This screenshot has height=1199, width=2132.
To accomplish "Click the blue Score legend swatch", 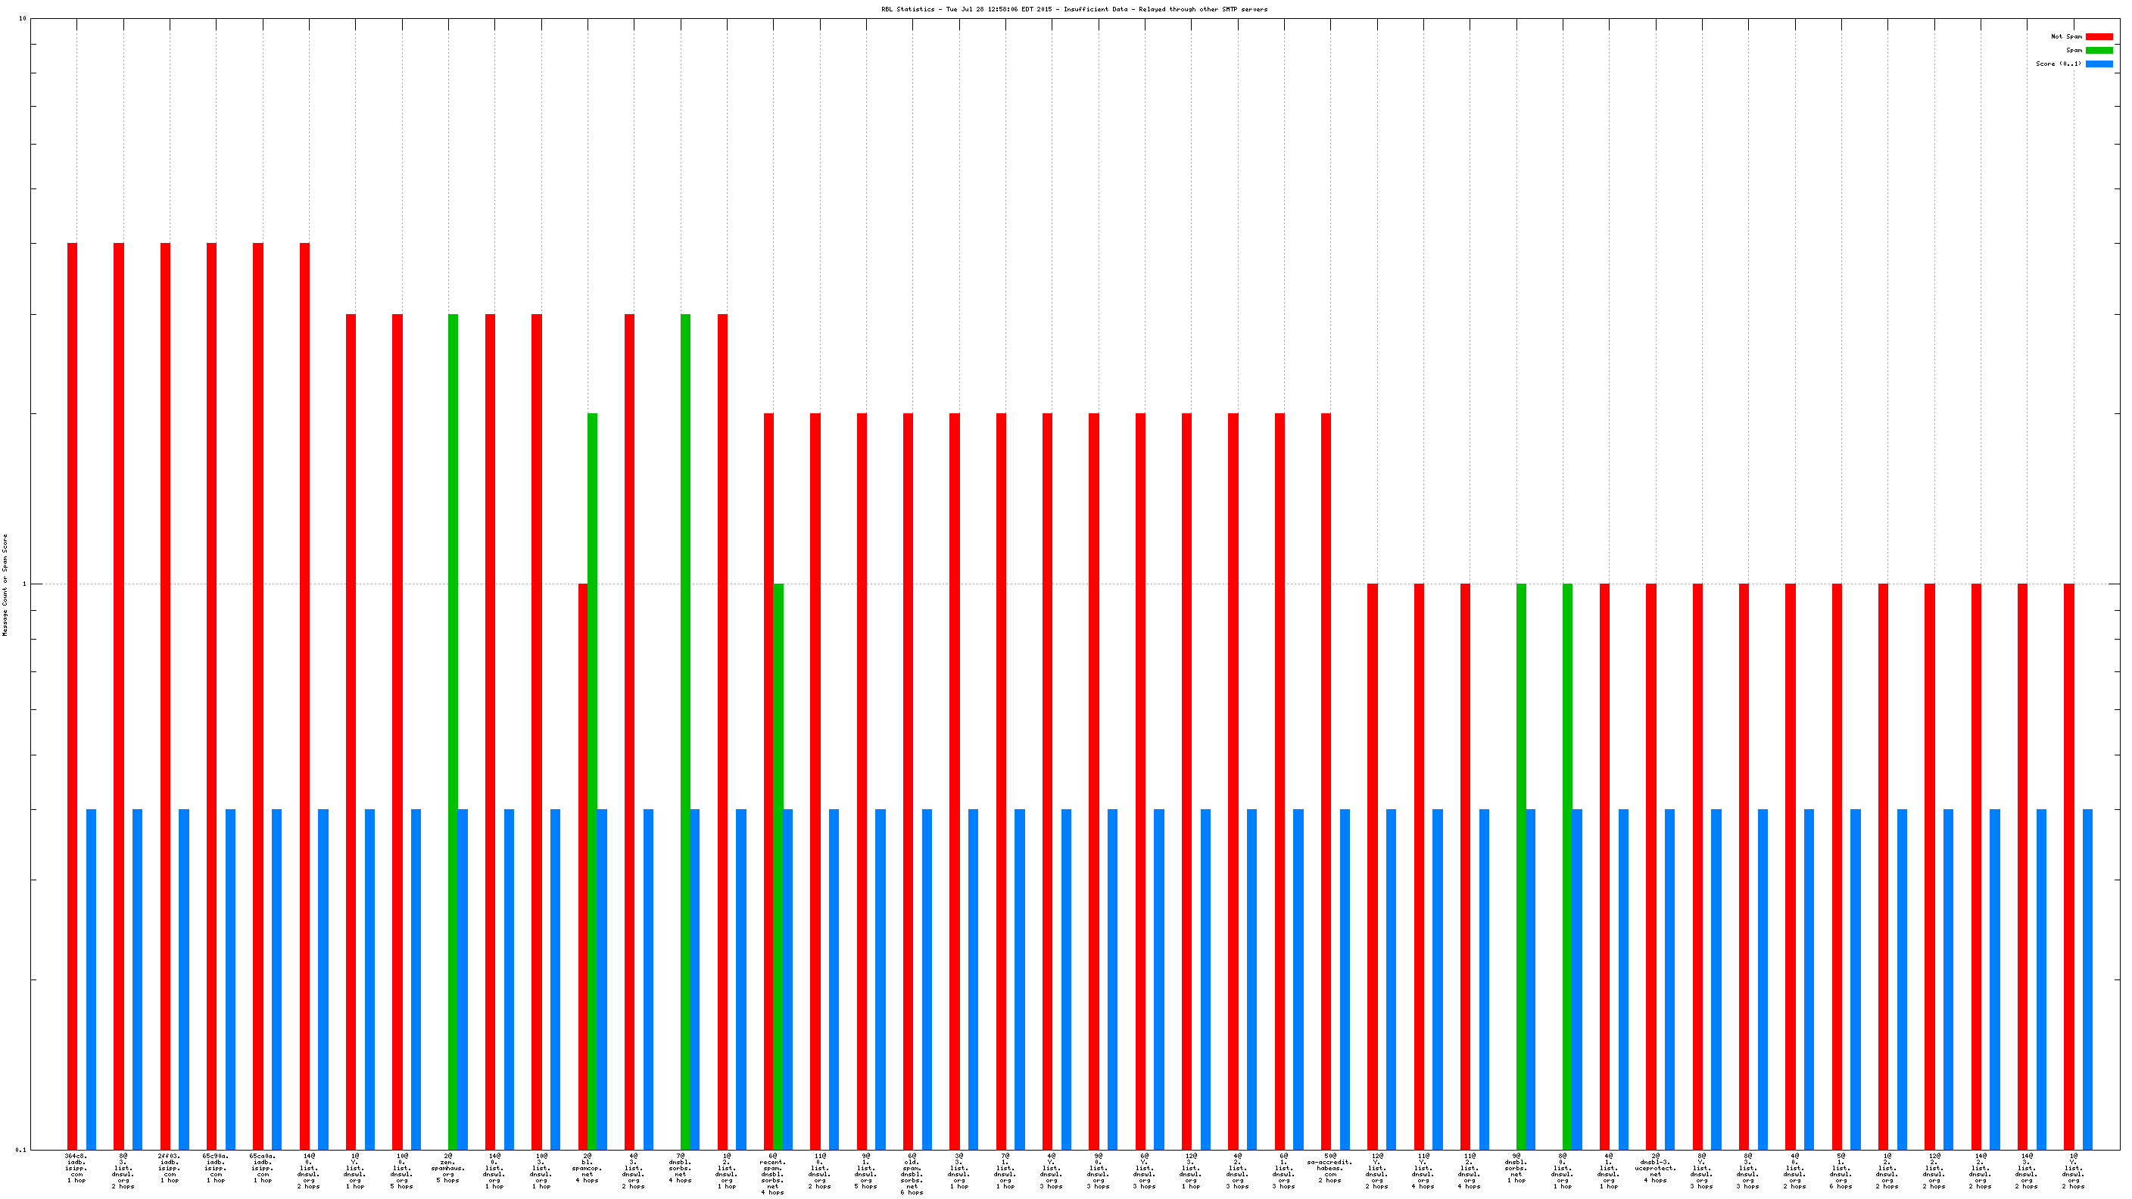I will click(2098, 64).
